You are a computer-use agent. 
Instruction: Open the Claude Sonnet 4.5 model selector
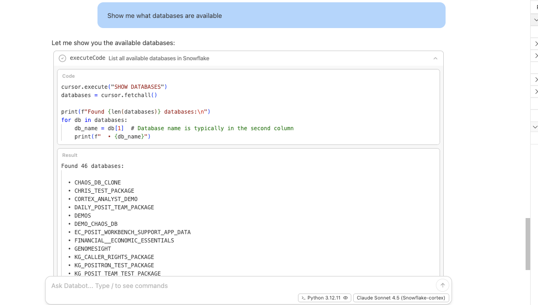pos(401,298)
